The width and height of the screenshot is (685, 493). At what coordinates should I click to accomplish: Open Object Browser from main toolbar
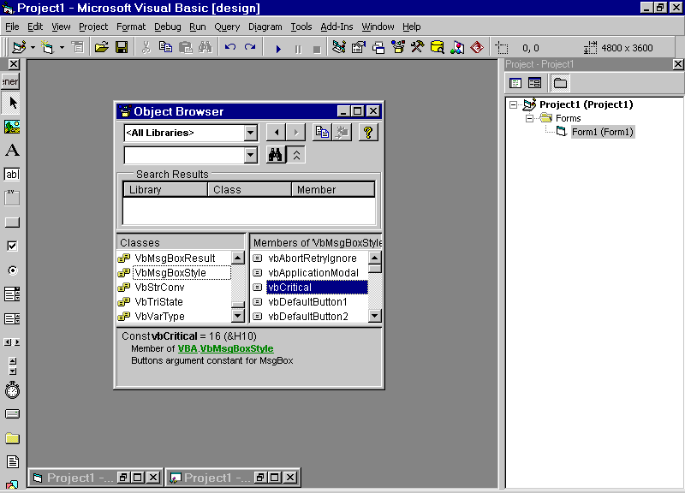(398, 47)
